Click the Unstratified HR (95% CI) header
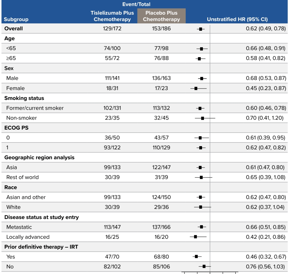The image size is (291, 274). pyautogui.click(x=237, y=19)
